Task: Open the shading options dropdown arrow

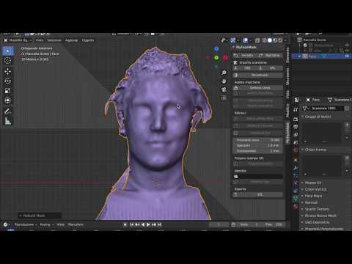Action: pos(285,40)
